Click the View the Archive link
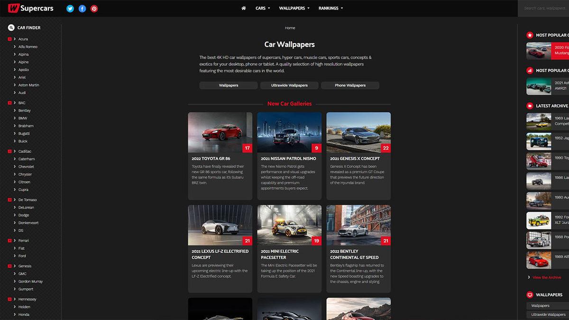The image size is (569, 320). [546, 277]
